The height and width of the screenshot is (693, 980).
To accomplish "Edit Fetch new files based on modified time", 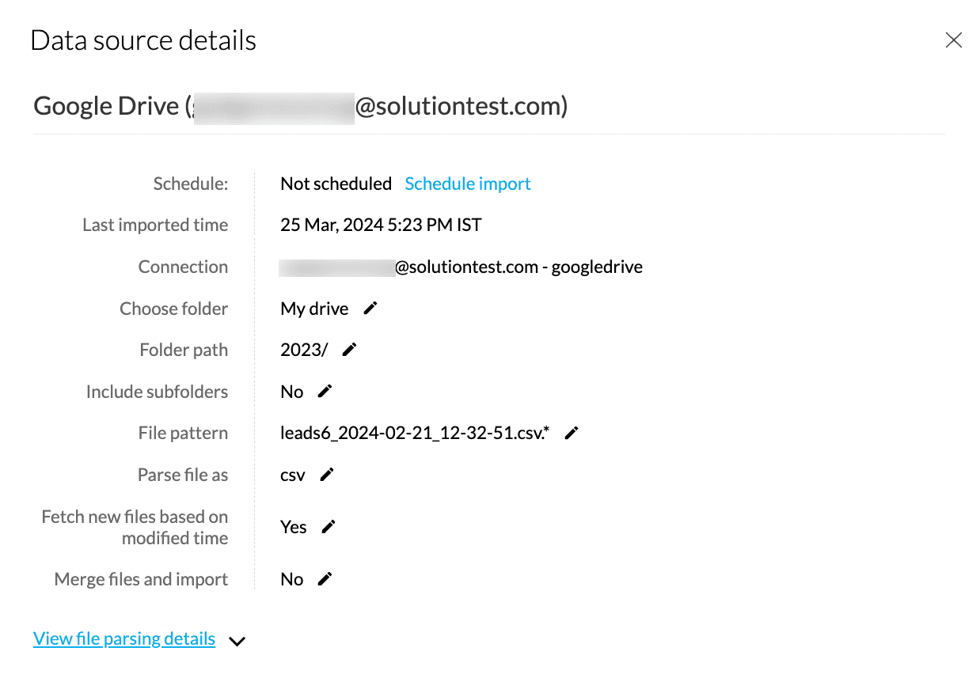I will coord(329,527).
